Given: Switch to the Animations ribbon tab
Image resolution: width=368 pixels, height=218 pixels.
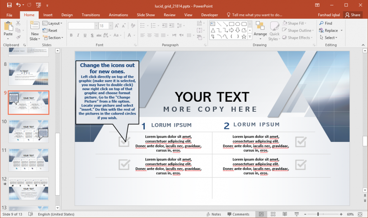Looking at the screenshot, I should pyautogui.click(x=118, y=15).
